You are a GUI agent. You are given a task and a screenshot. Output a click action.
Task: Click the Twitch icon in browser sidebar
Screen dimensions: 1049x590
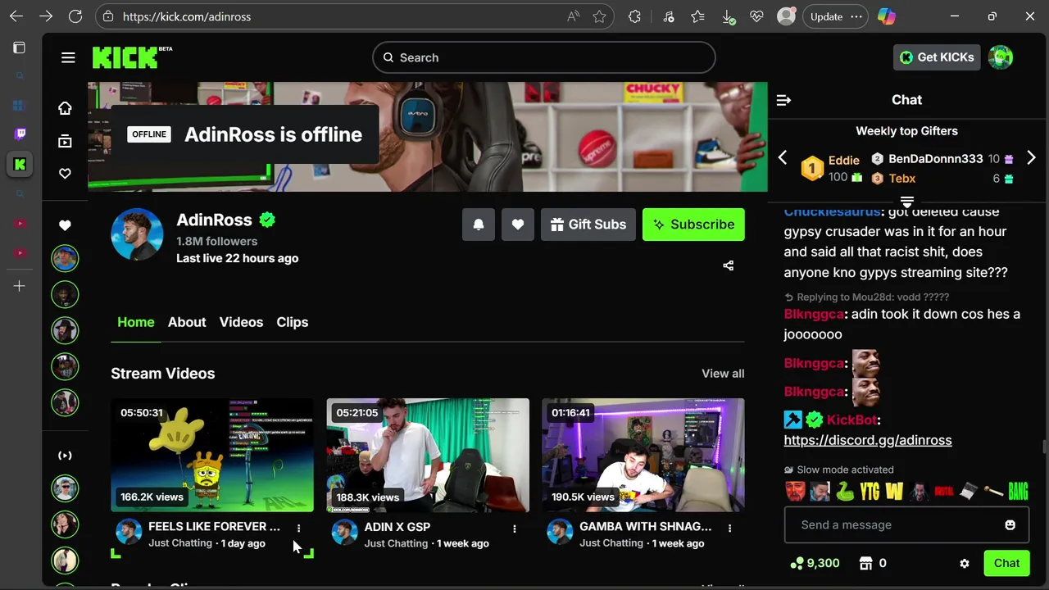20,134
